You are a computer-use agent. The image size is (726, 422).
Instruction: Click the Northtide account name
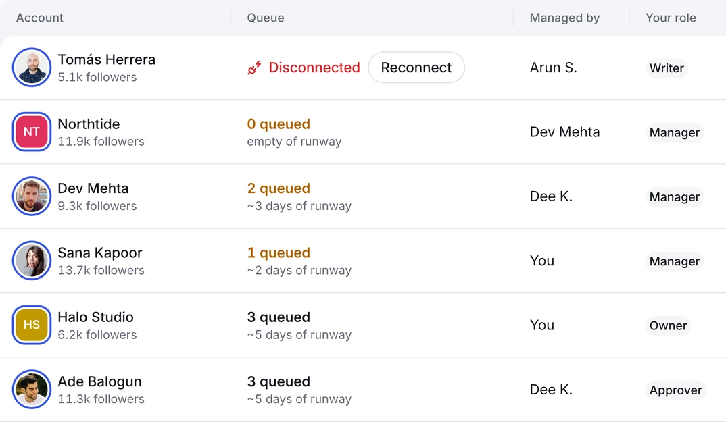(x=89, y=124)
